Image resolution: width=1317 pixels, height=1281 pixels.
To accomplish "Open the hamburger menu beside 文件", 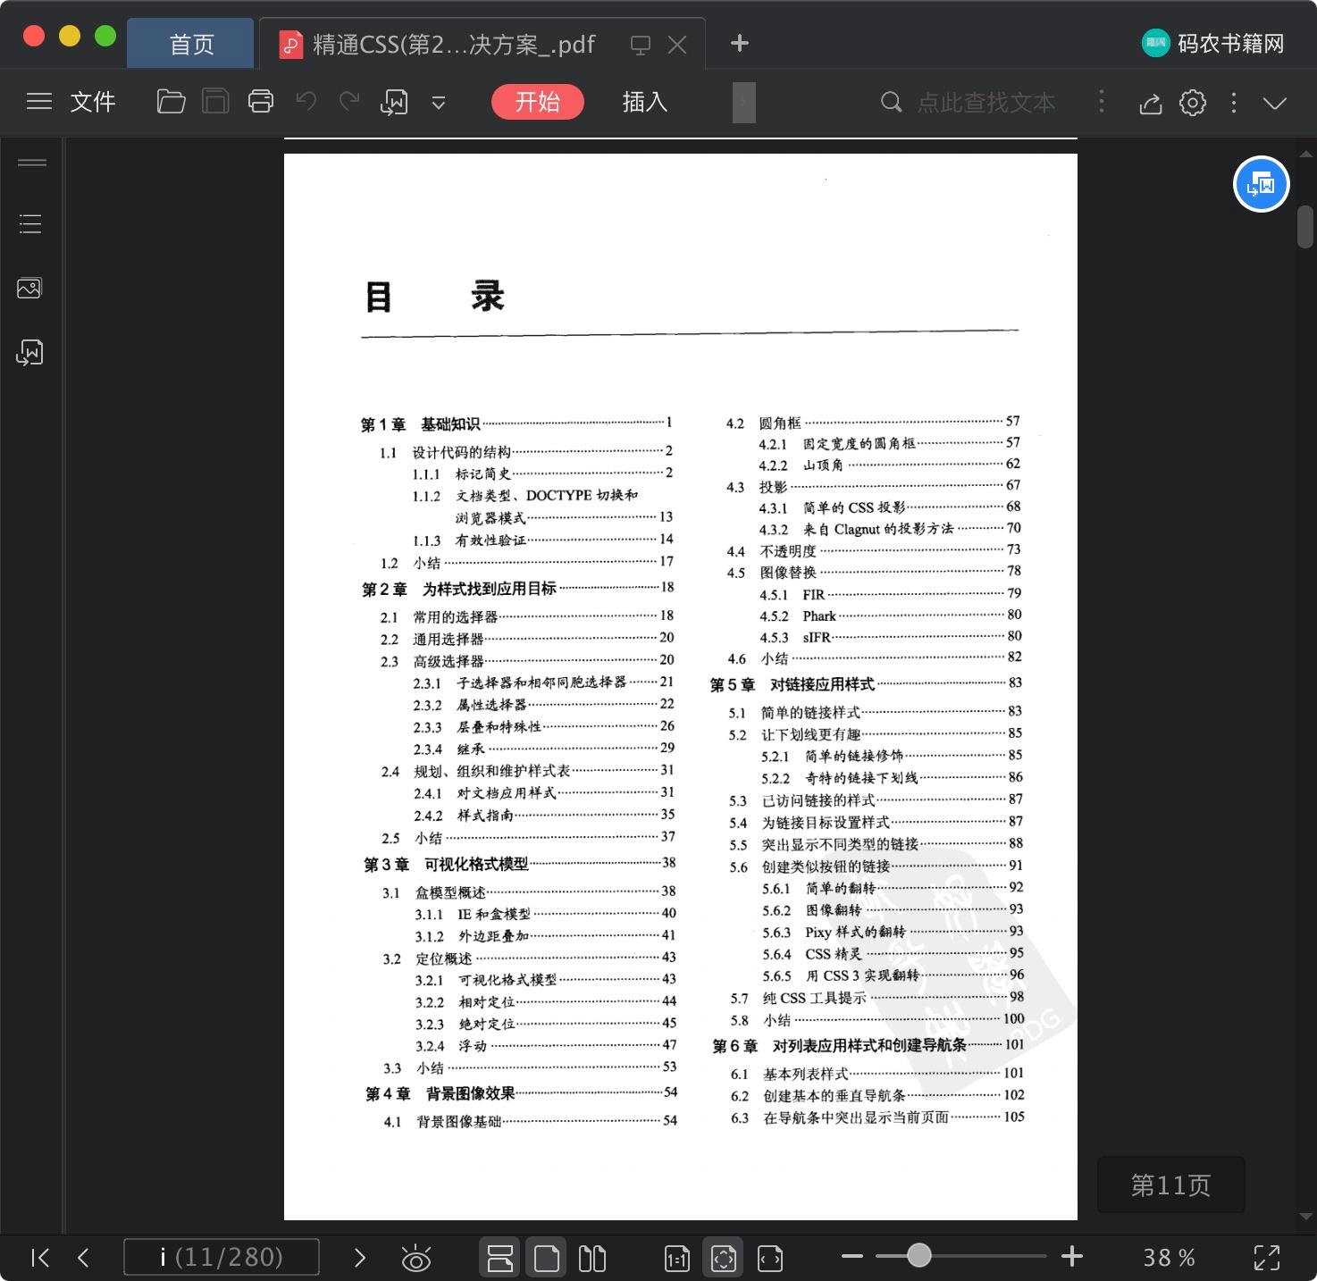I will point(39,102).
